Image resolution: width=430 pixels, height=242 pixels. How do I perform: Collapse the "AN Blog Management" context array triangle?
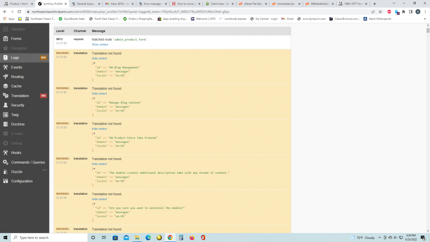click(x=94, y=63)
